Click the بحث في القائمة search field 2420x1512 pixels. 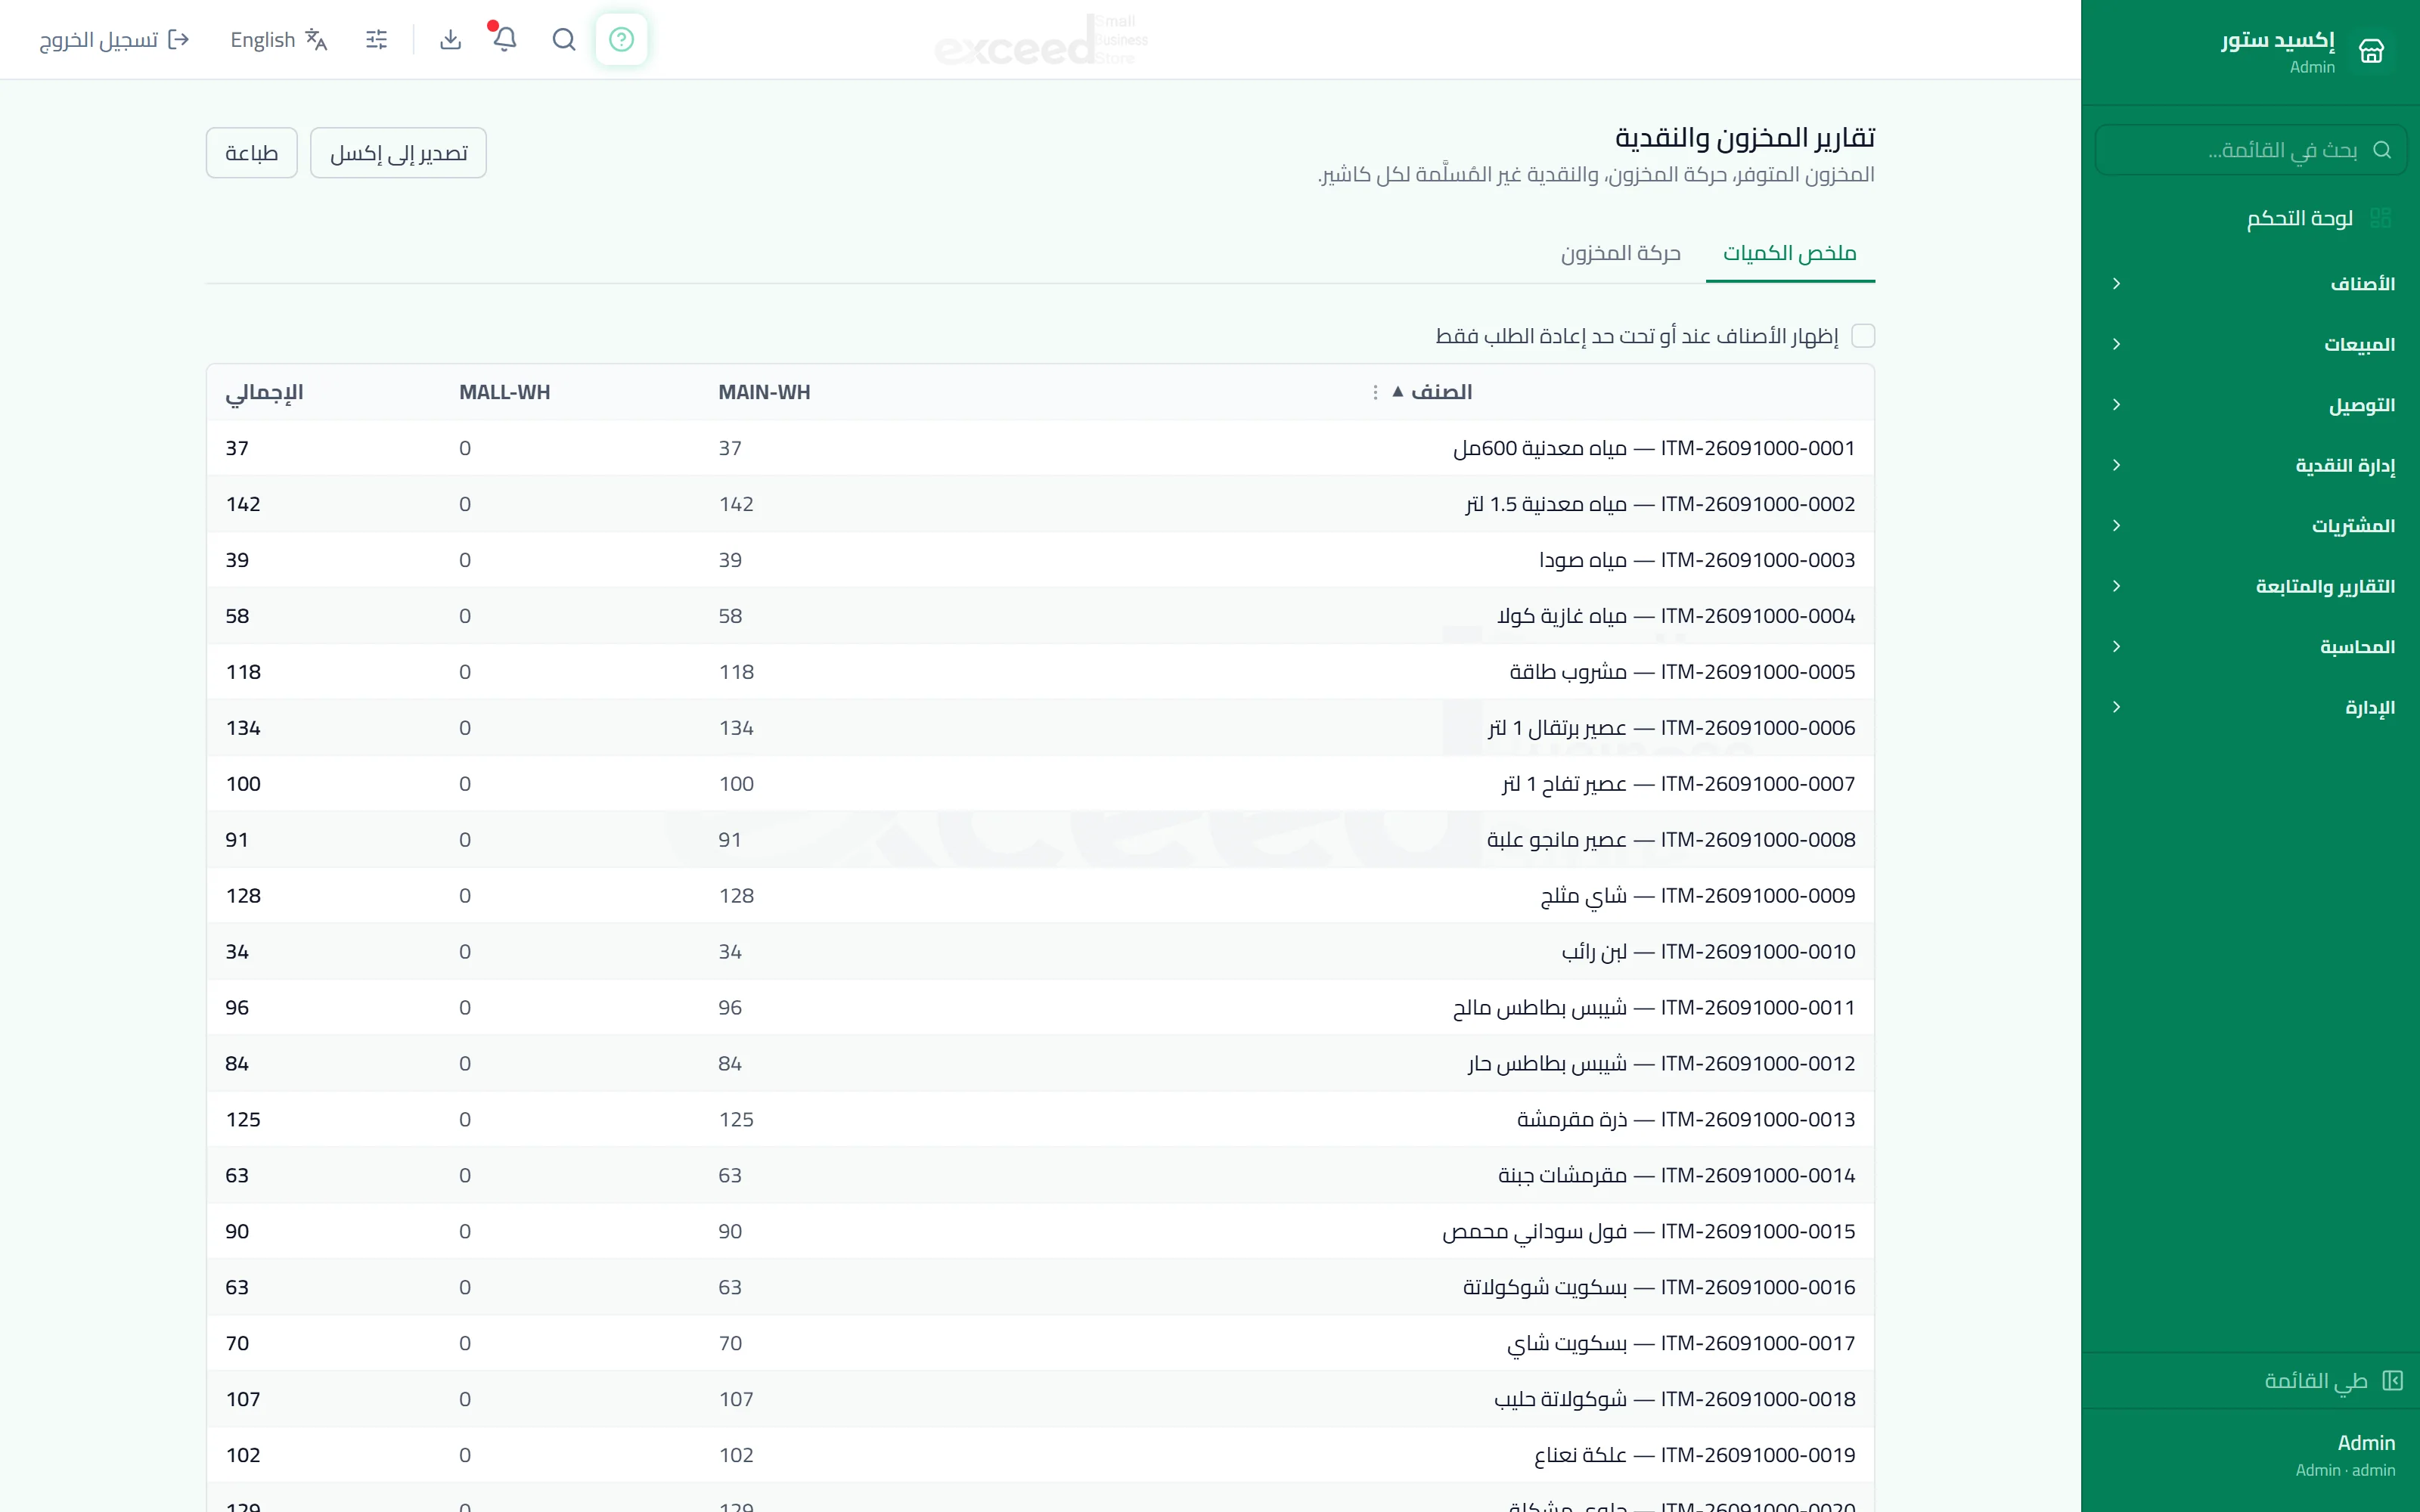point(2250,150)
